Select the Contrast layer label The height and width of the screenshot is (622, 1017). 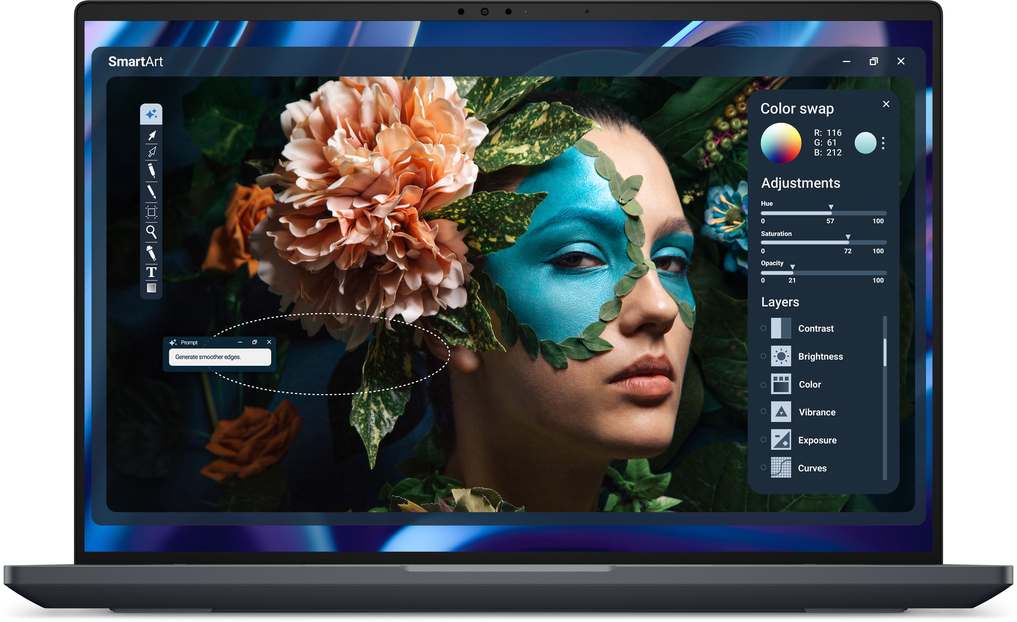coord(816,328)
